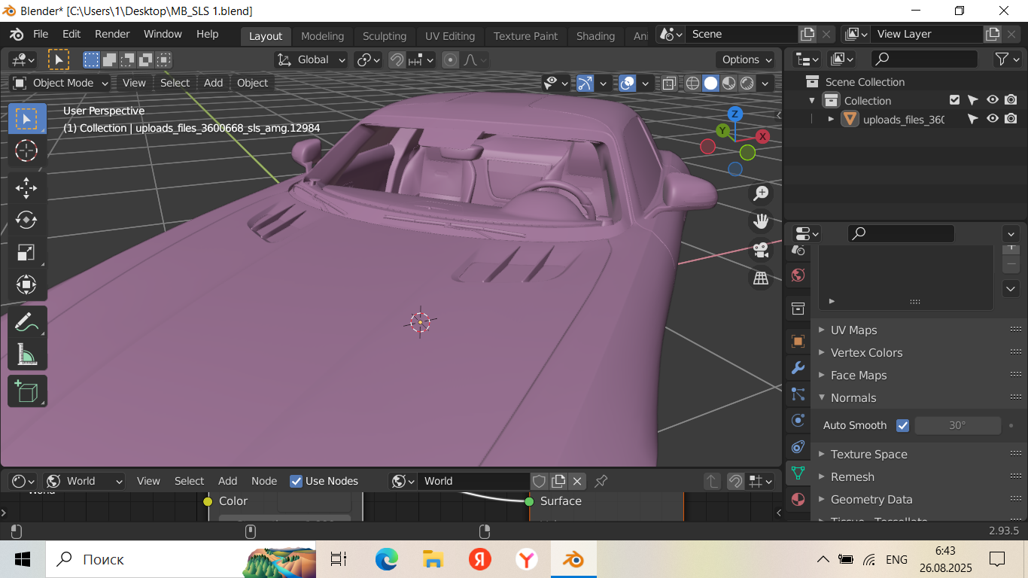Uncheck Use Nodes in World editor

click(297, 481)
